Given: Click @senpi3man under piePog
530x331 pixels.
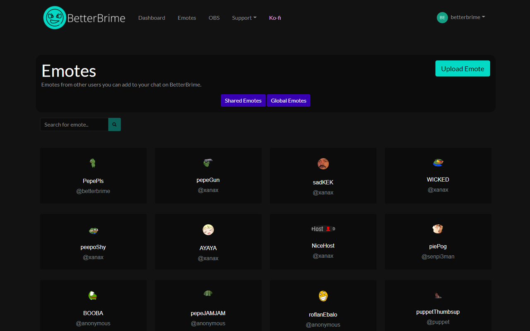Looking at the screenshot, I should tap(438, 257).
